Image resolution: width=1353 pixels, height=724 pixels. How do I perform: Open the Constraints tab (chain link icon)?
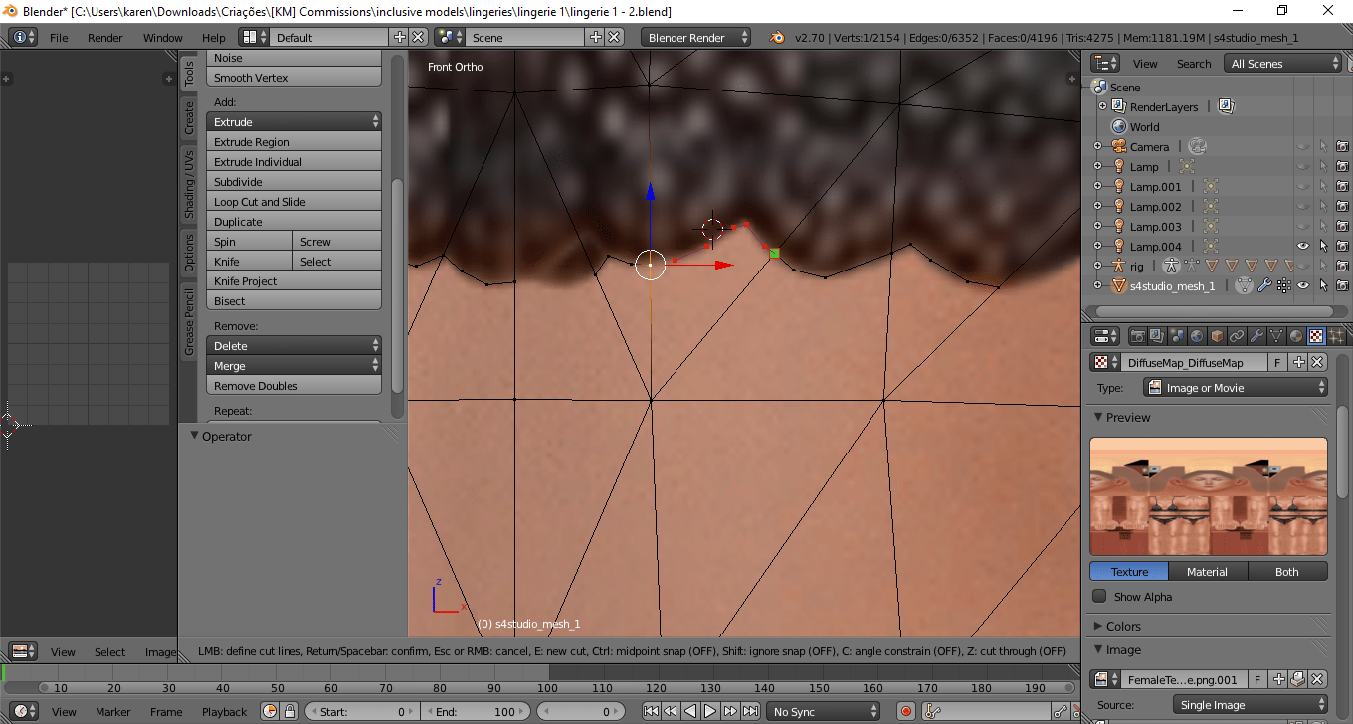tap(1237, 335)
